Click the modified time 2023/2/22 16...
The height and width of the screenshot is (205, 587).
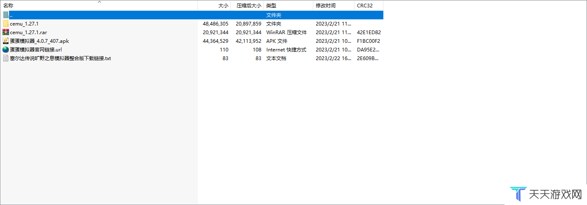(333, 58)
